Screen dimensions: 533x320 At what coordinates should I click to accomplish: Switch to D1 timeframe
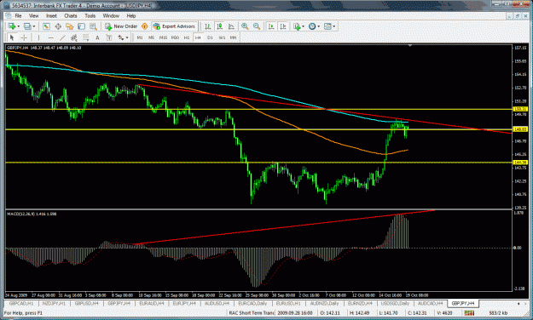210,37
